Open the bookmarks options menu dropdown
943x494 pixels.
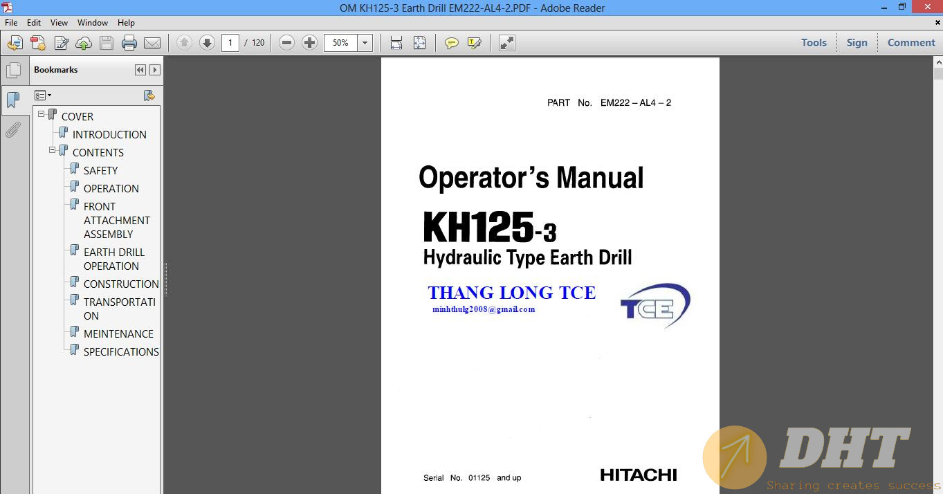[x=43, y=95]
